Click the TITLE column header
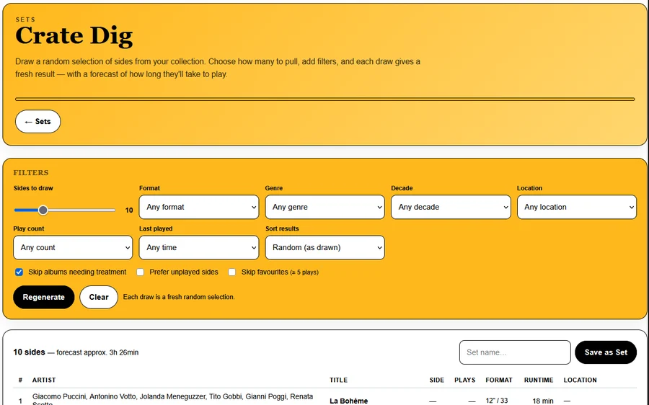The image size is (649, 405). [x=339, y=380]
